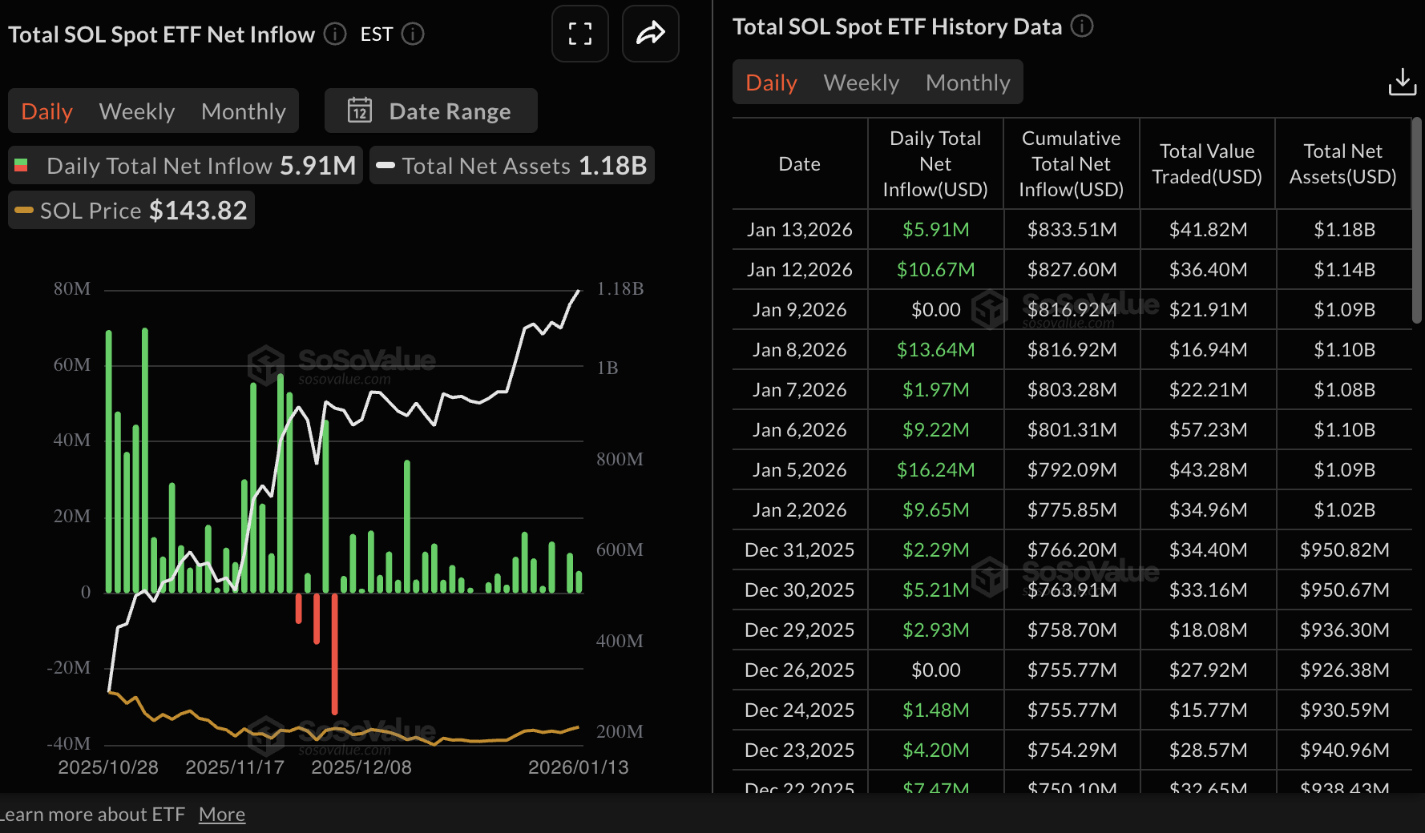Switch history table to Weekly
Screen dimensions: 1425x833
coord(861,82)
